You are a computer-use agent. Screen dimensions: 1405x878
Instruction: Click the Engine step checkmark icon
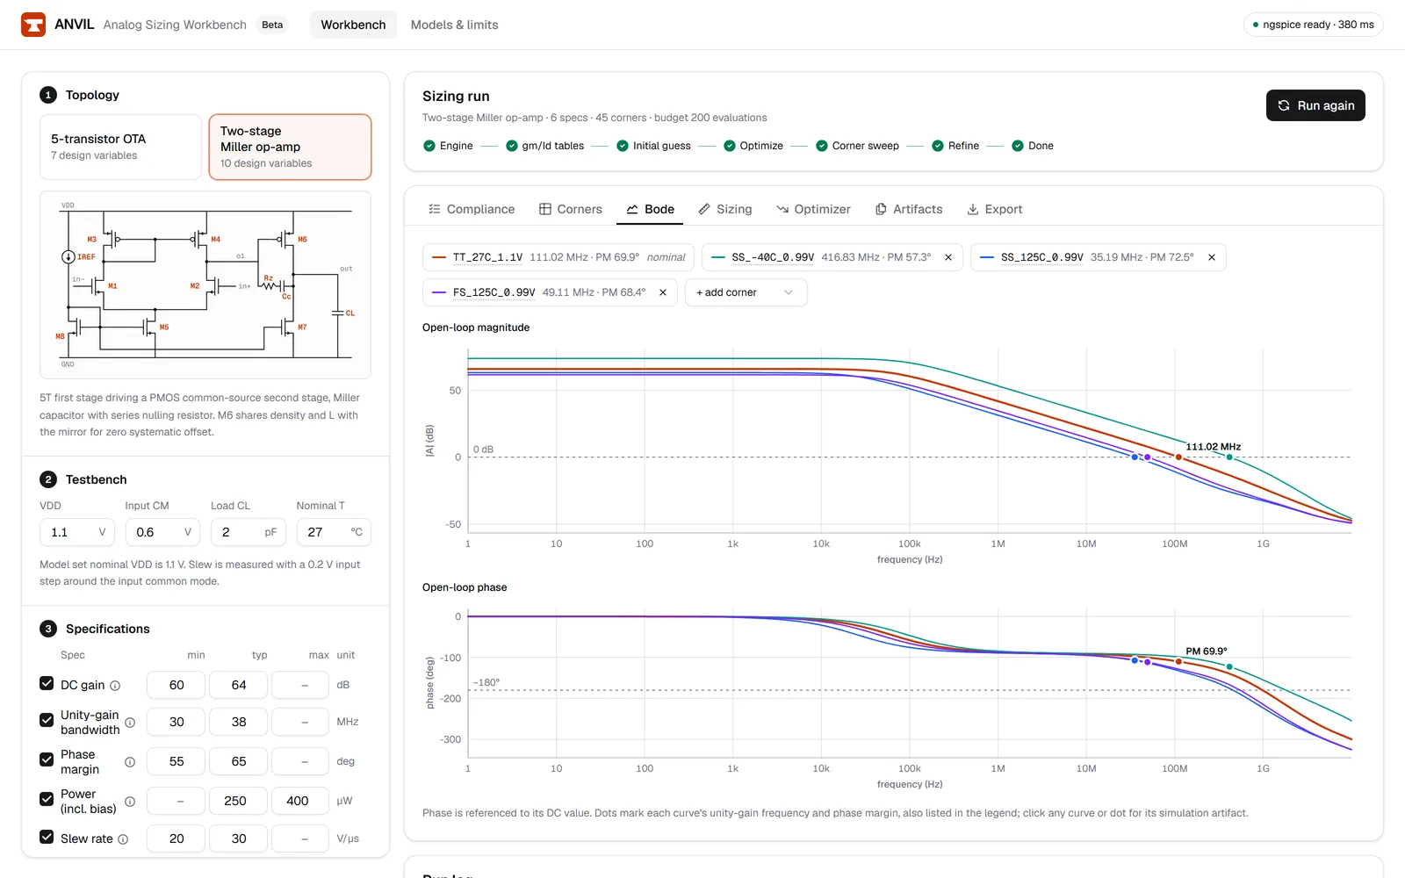pyautogui.click(x=429, y=146)
